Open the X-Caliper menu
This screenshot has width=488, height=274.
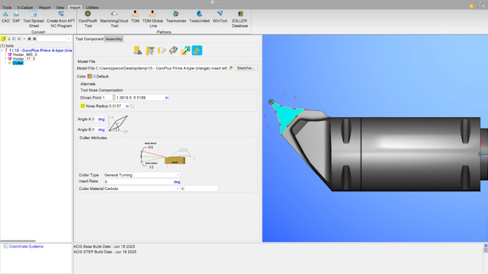[25, 7]
